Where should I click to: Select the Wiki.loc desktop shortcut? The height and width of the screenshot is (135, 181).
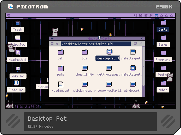click(x=18, y=72)
